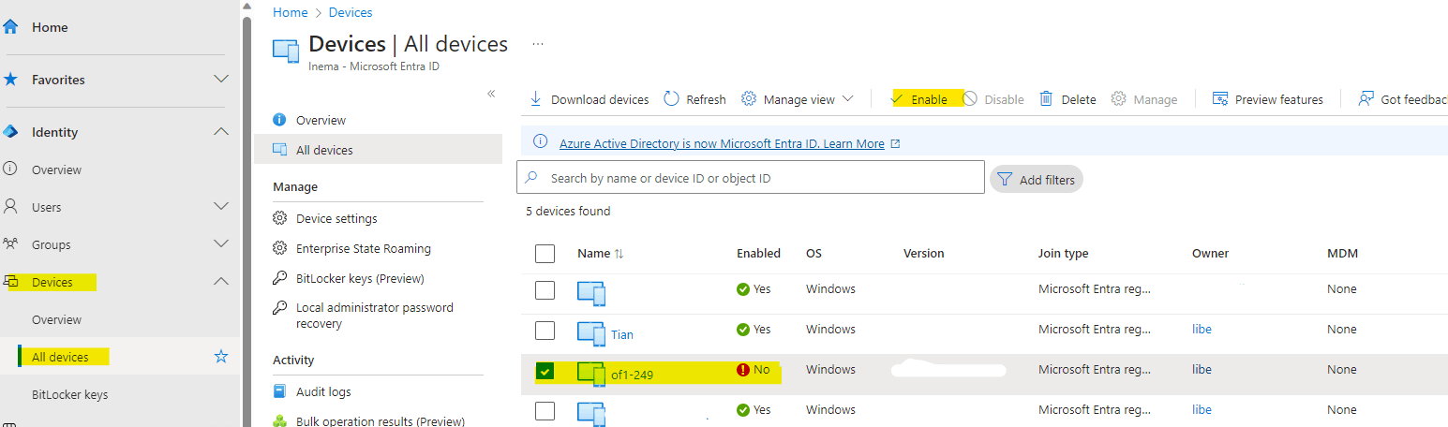Click the Audit logs icon
The image size is (1448, 427).
point(279,391)
